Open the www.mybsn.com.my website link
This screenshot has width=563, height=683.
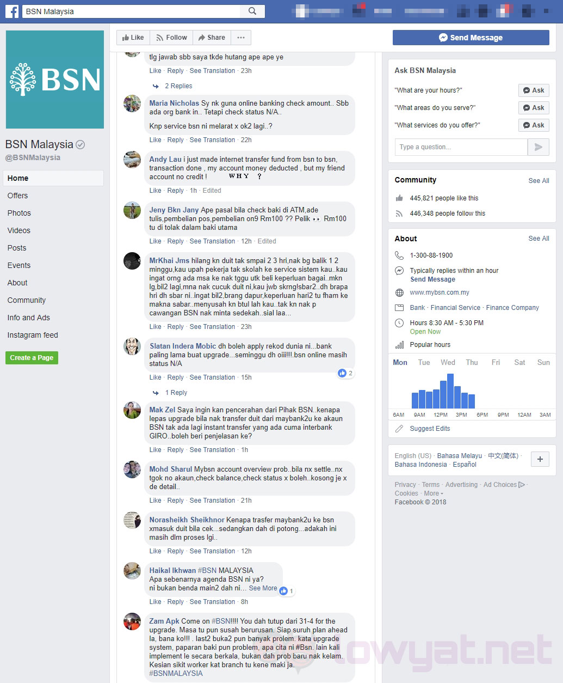coord(440,292)
